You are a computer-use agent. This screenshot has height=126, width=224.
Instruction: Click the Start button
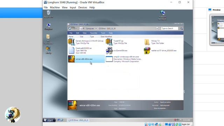click(x=49, y=120)
